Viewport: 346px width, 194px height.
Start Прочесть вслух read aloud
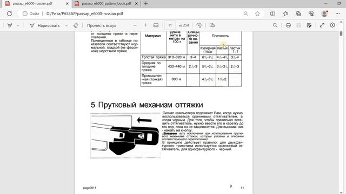pos(101,25)
